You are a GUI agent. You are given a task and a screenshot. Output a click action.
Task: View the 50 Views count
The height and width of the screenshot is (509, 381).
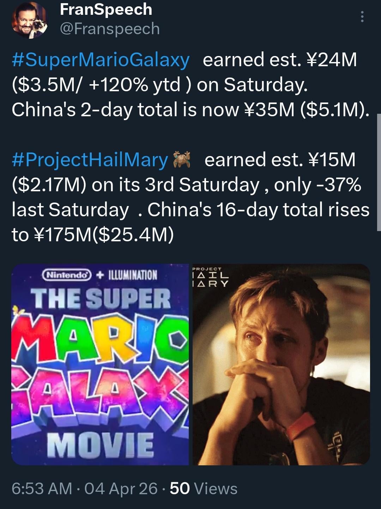[x=204, y=489]
